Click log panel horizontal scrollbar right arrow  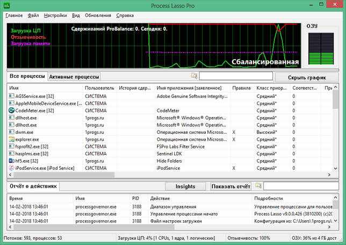329,227
